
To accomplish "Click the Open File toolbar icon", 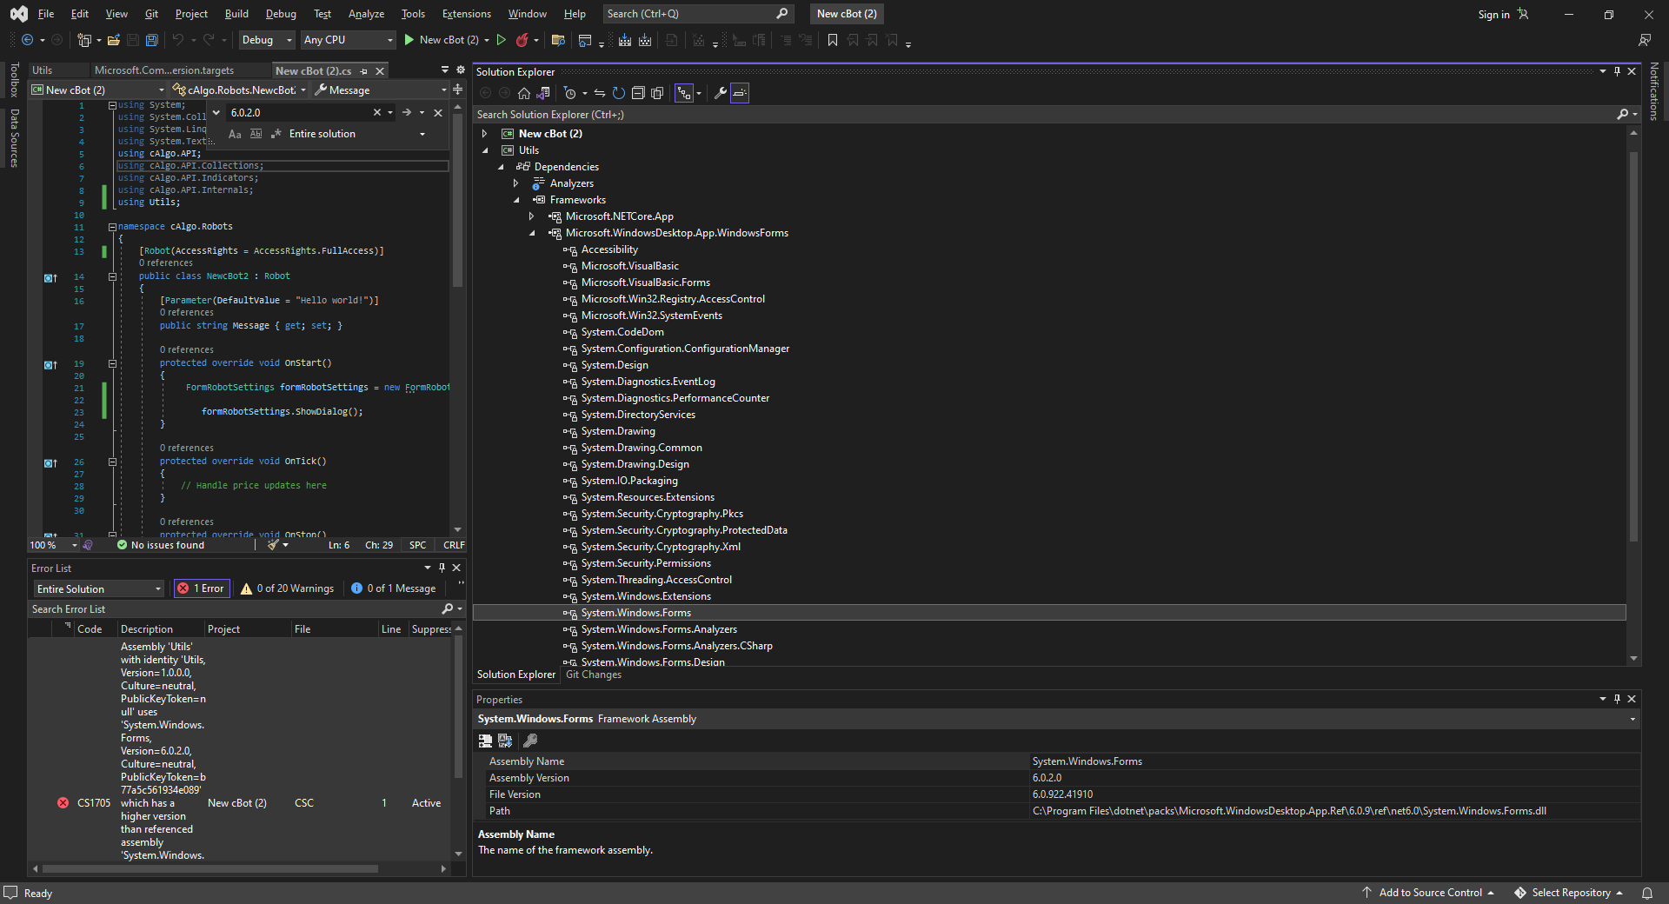I will 113,40.
